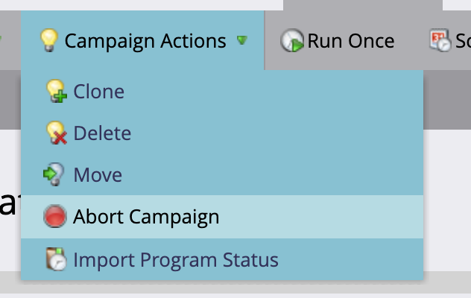Click the blank area inside Abort Campaign row
This screenshot has height=298, width=471.
click(x=321, y=217)
